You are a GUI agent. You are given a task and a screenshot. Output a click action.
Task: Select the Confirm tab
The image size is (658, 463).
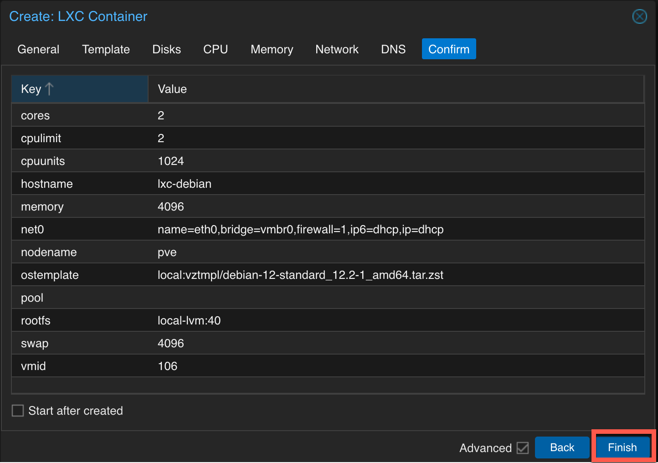pyautogui.click(x=449, y=49)
